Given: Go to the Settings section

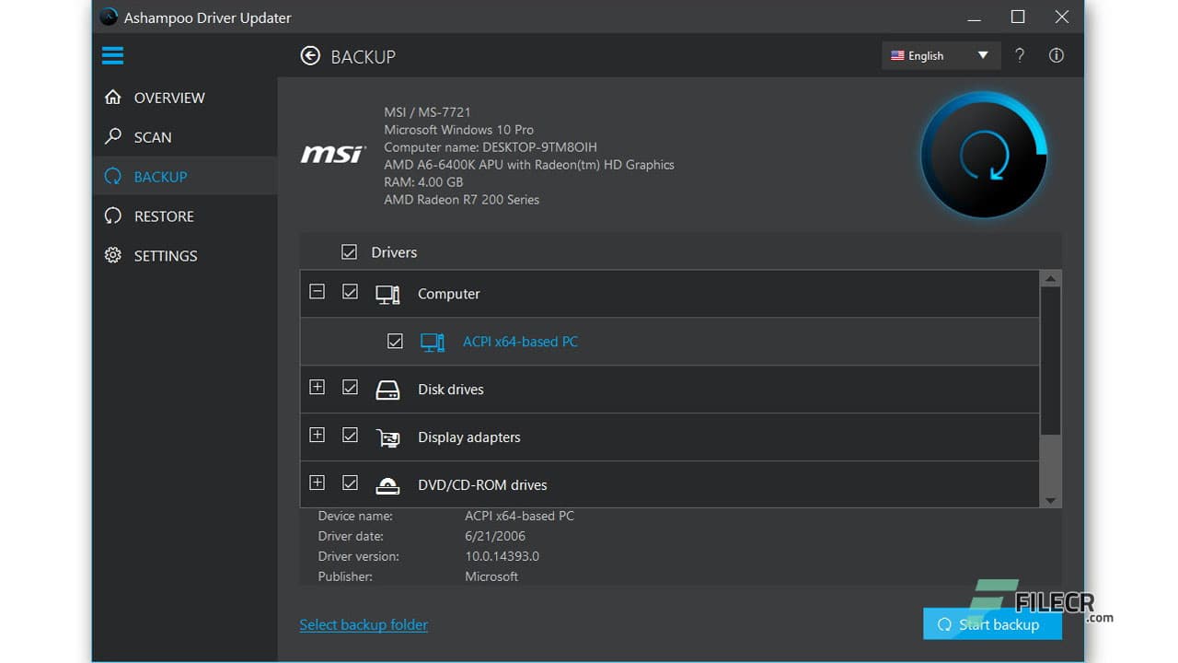Looking at the screenshot, I should click(x=166, y=255).
